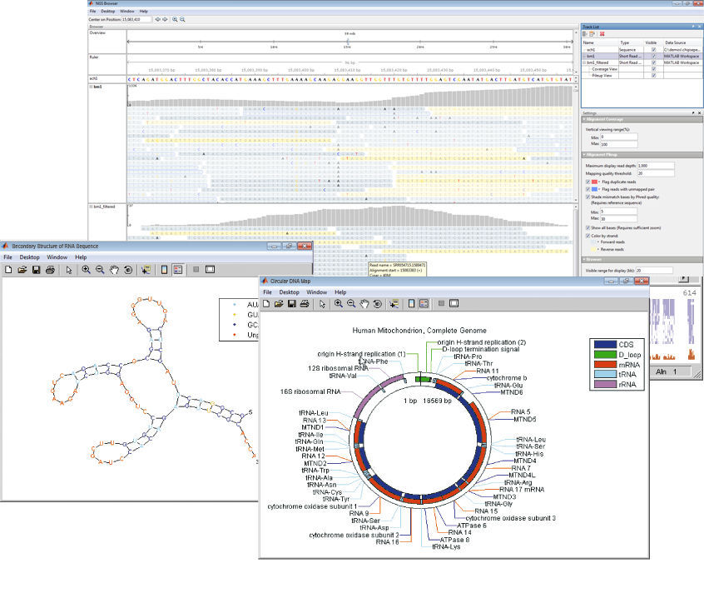The image size is (704, 593).
Task: Click the Zoom Out magnifier in the NGS Browser toolbar
Action: pyautogui.click(x=182, y=19)
